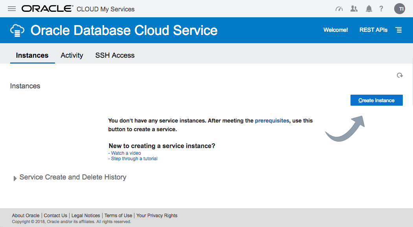Open the hamburger navigation menu
Screen dimensions: 413x227
11,9
